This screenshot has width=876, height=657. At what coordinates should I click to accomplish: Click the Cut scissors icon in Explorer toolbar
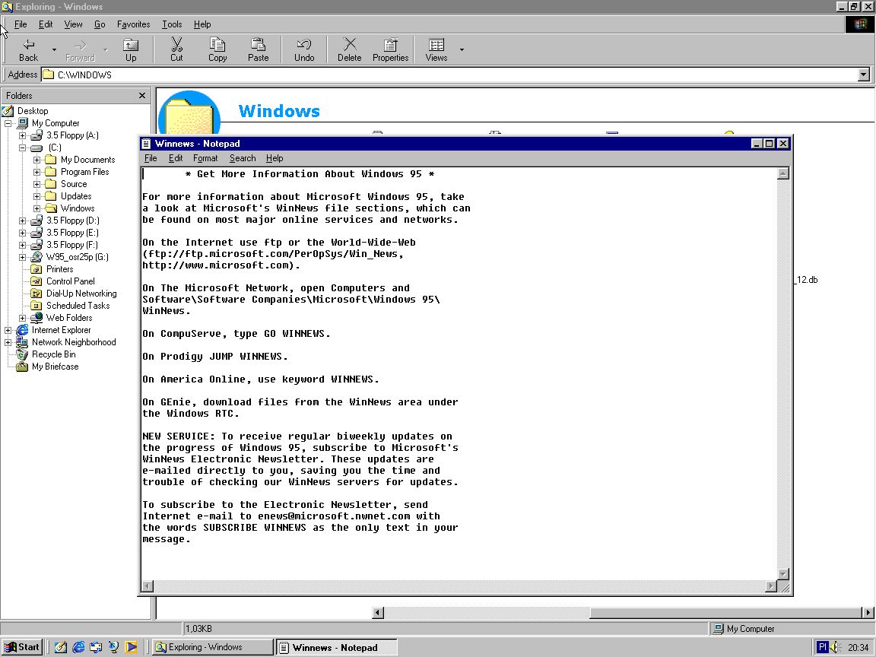[x=176, y=49]
